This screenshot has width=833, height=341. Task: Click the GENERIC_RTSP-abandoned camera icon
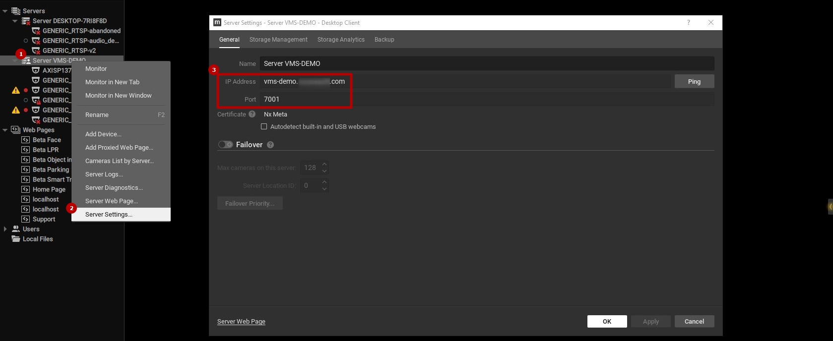[x=36, y=31]
